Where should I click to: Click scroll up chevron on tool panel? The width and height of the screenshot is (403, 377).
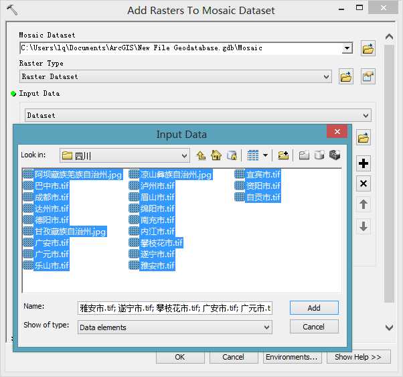click(389, 37)
